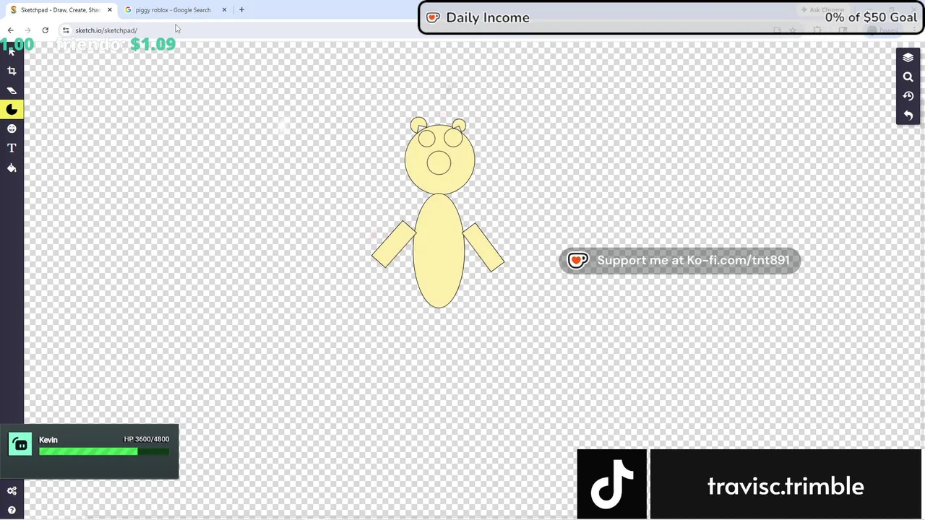The height and width of the screenshot is (520, 925).
Task: Select the pig's left arm rectangle
Action: pos(394,244)
